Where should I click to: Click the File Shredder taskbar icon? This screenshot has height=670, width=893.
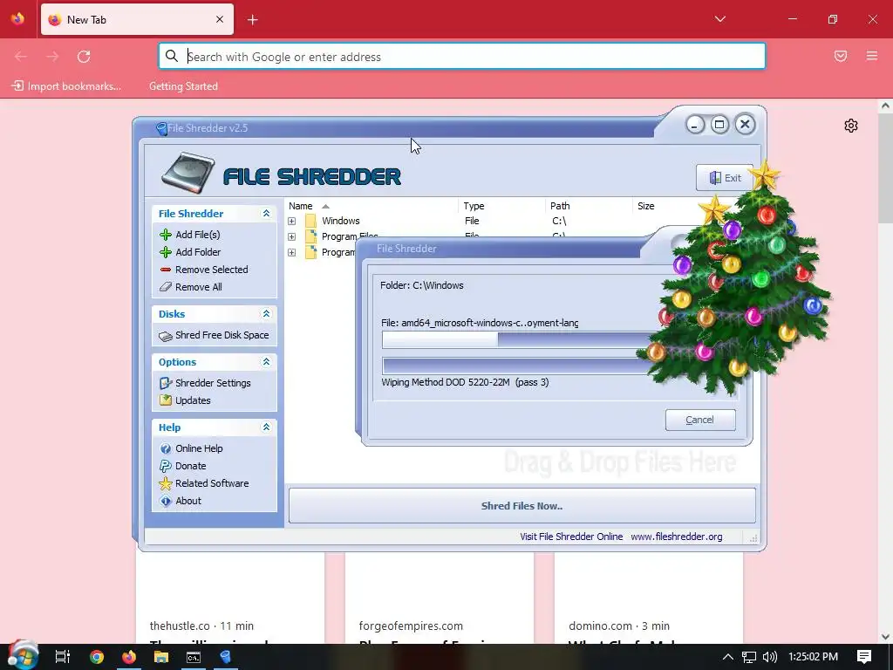click(x=226, y=657)
